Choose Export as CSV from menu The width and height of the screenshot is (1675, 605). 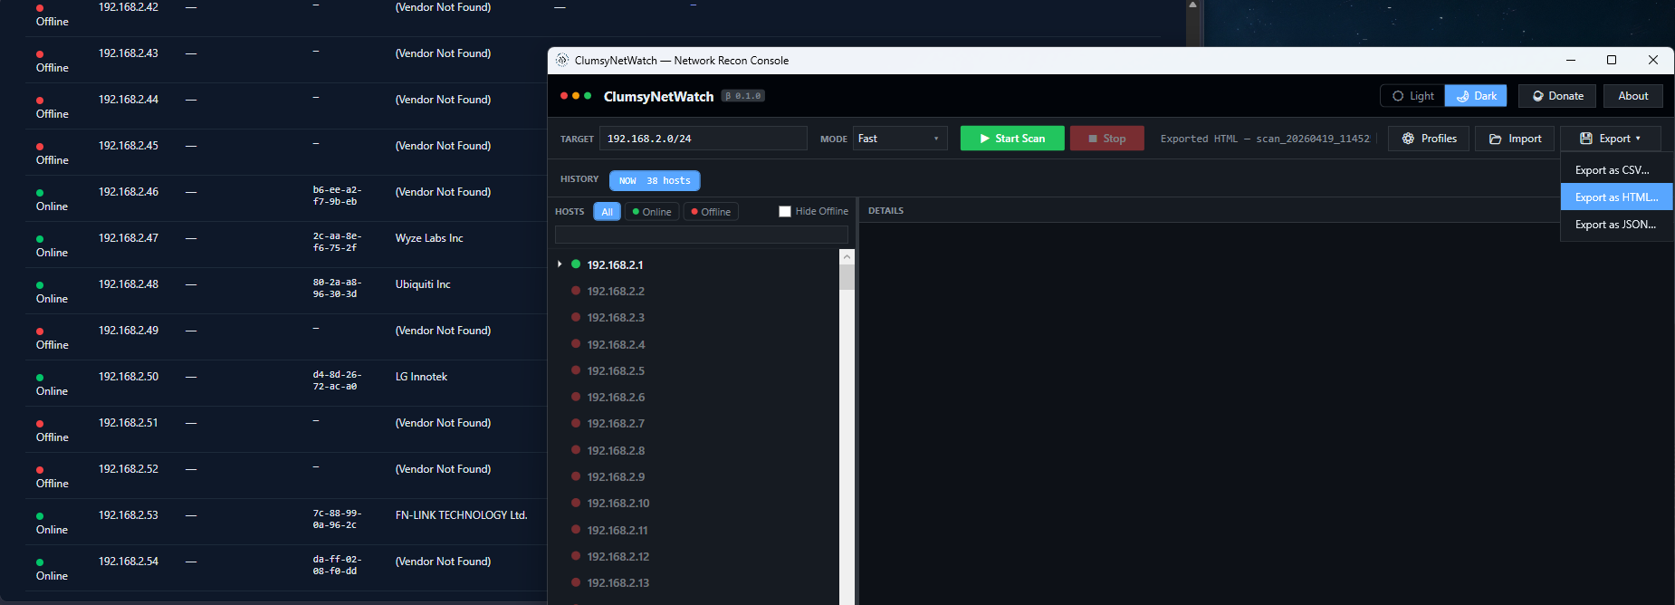click(1612, 170)
